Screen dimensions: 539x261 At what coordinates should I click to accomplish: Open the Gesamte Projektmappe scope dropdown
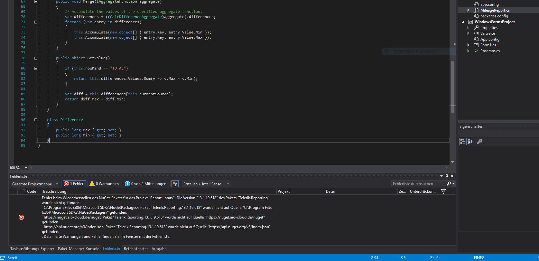pyautogui.click(x=35, y=184)
